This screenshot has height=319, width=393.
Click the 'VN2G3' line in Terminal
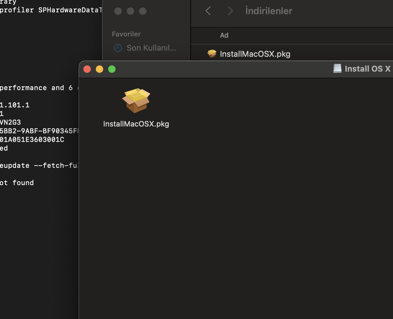pos(11,122)
